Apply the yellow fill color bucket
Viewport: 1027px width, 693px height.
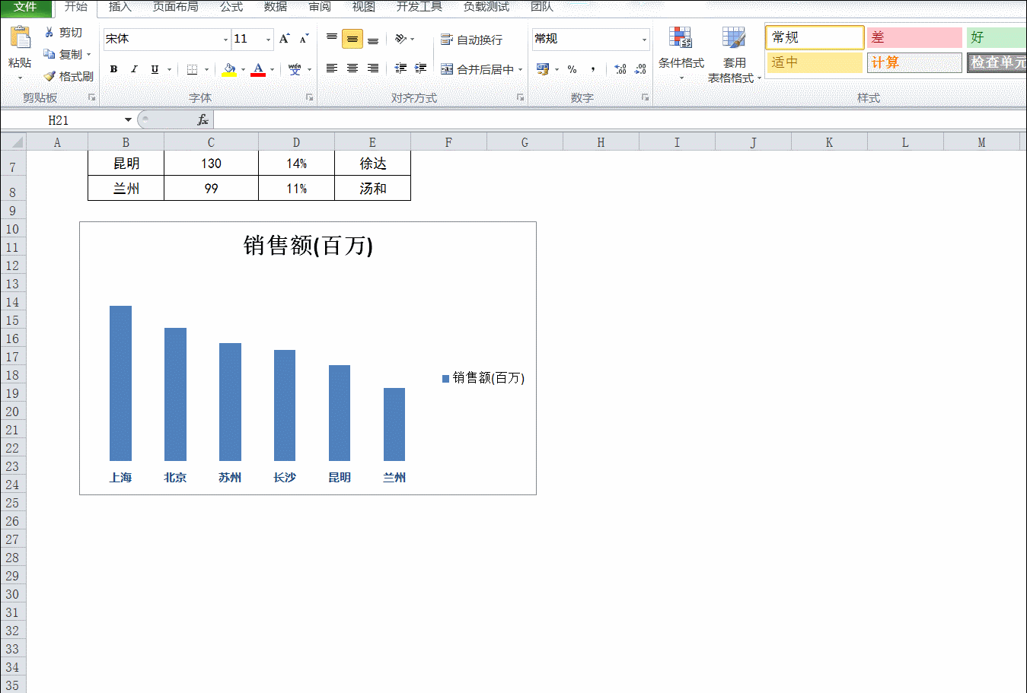click(229, 69)
